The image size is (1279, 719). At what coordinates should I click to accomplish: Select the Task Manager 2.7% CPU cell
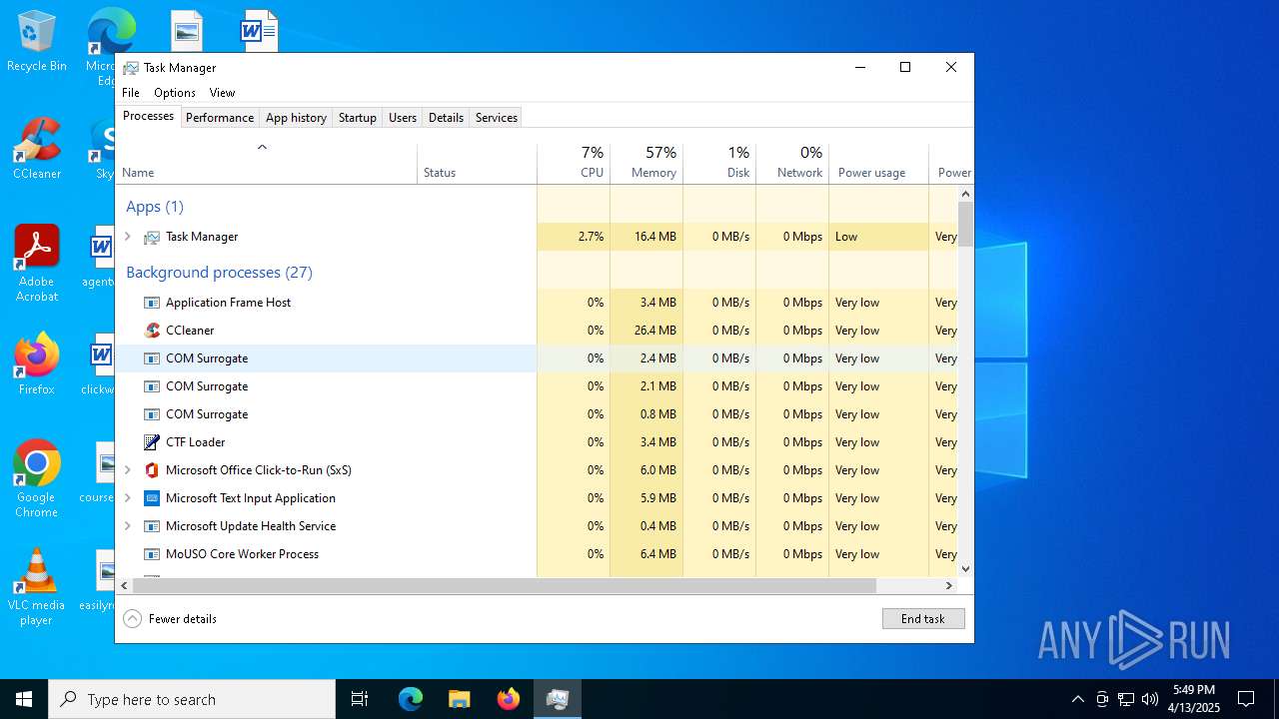point(574,237)
